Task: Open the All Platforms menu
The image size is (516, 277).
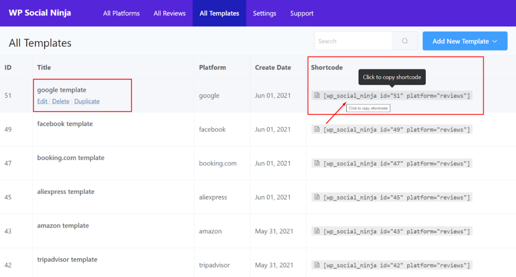Action: [121, 14]
